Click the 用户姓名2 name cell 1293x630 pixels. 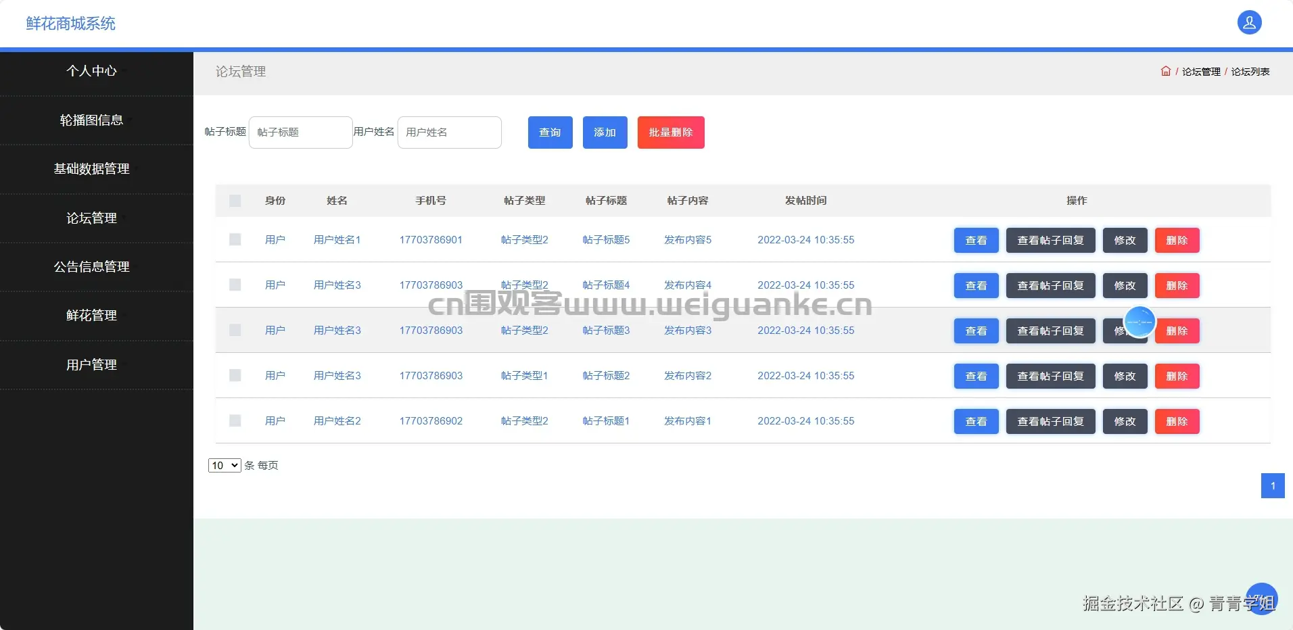[337, 421]
